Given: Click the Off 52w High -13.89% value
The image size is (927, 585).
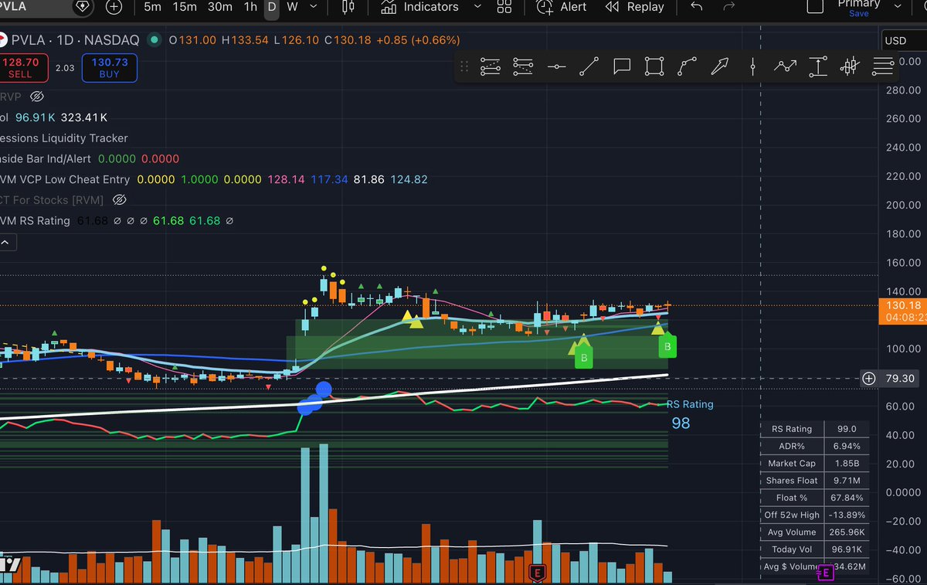Looking at the screenshot, I should 847,514.
